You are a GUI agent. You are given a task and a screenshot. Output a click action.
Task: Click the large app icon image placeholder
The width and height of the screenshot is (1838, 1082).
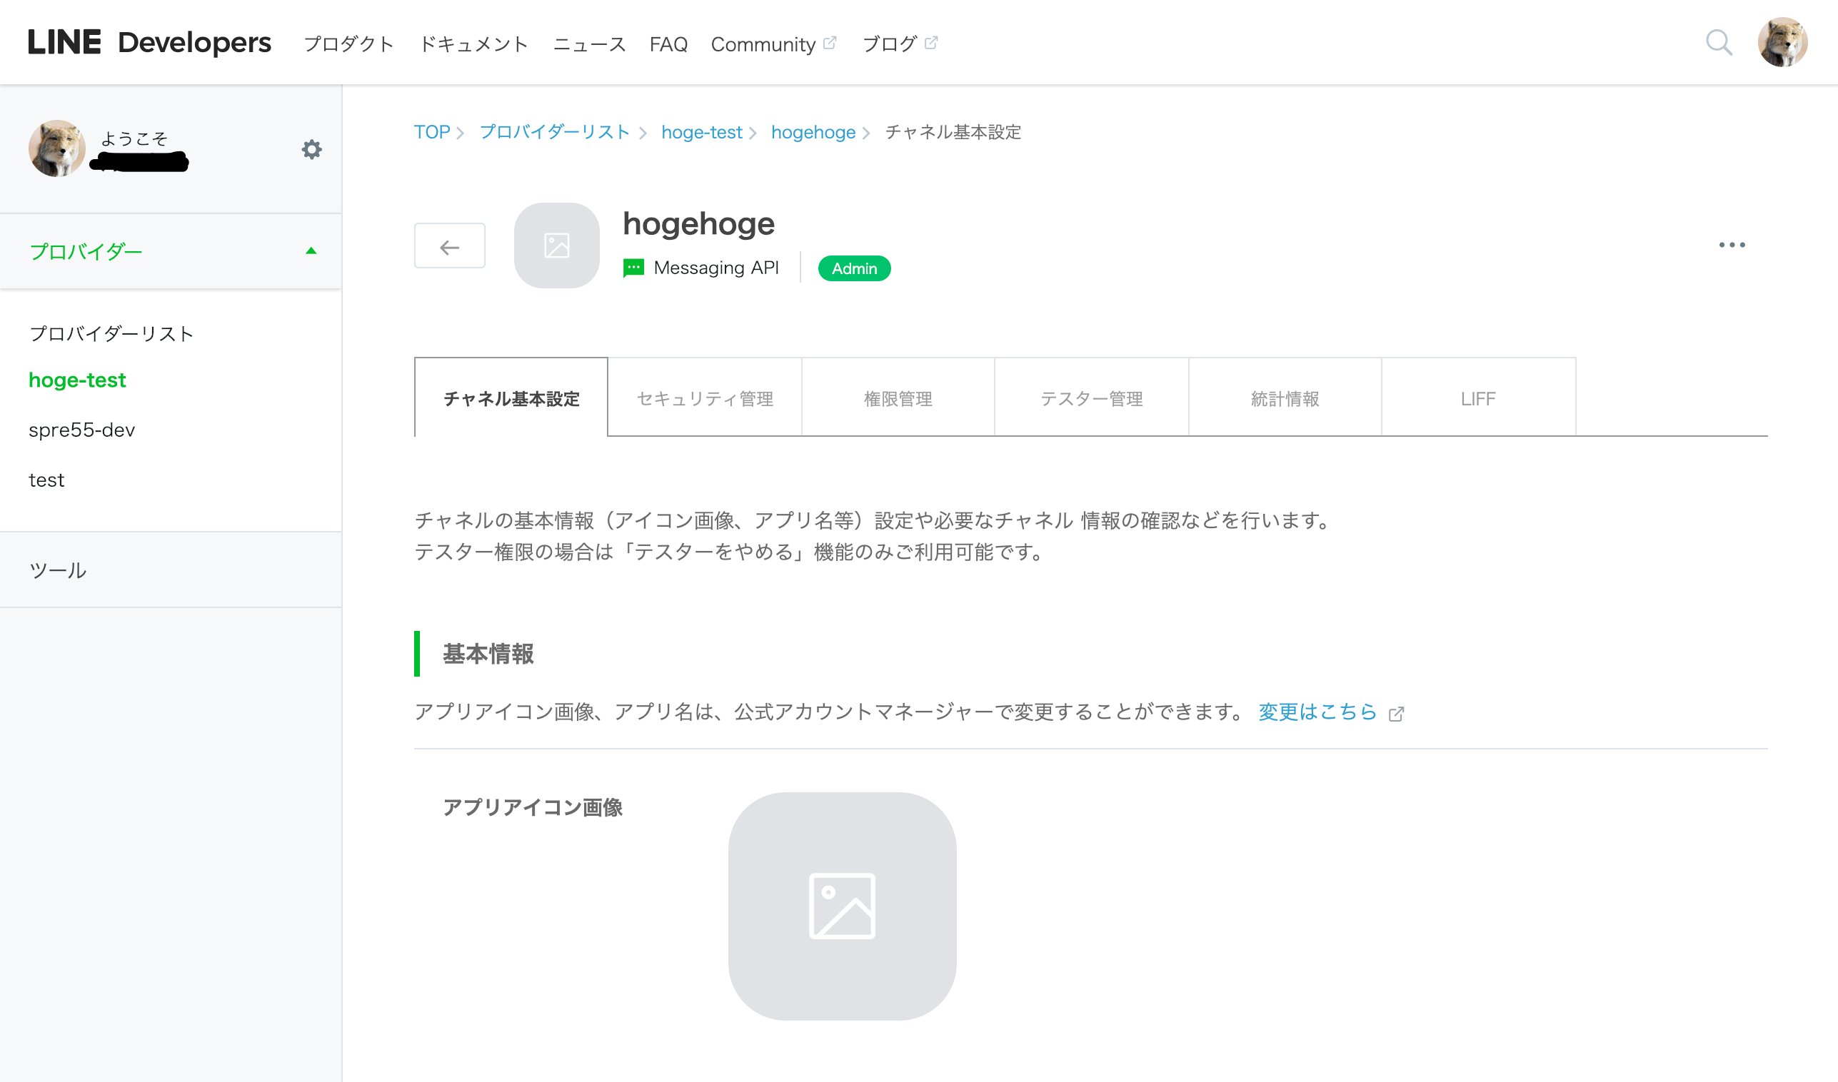(842, 906)
